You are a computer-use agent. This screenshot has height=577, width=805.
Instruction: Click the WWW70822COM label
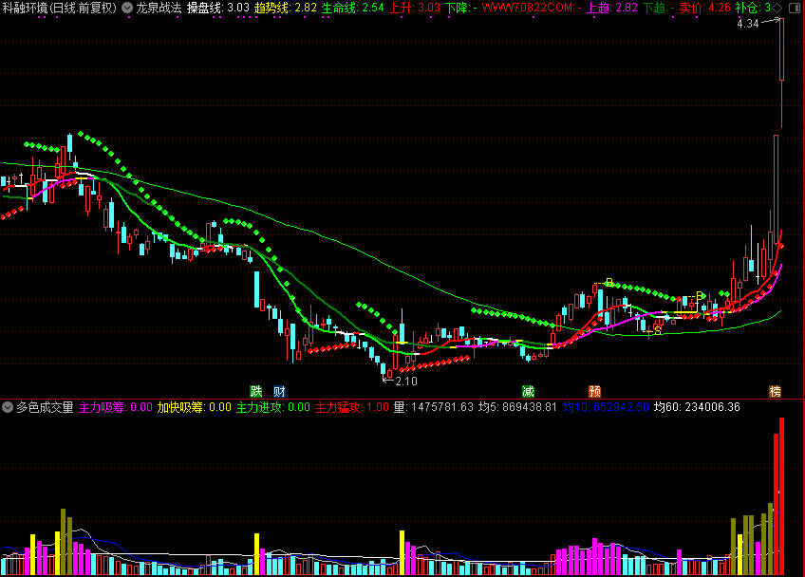[x=532, y=8]
